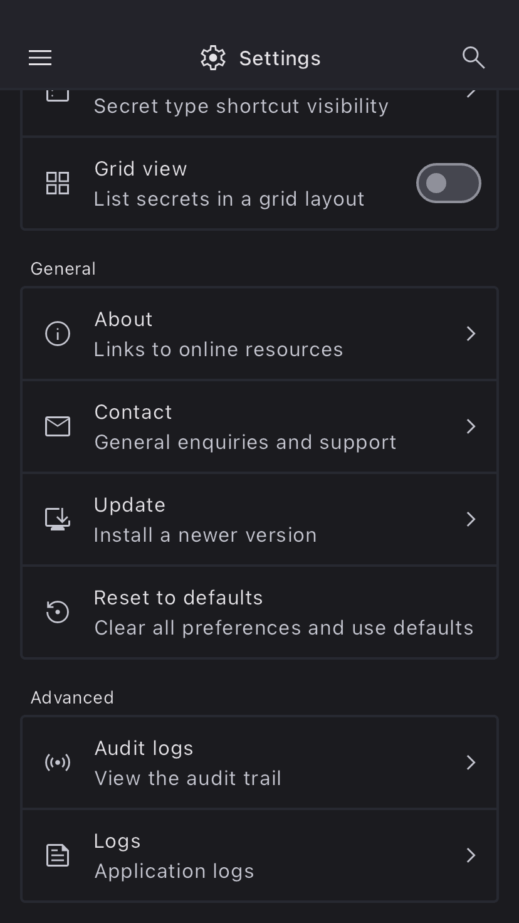The height and width of the screenshot is (923, 519).
Task: Click the Audit logs broadcast icon
Action: click(x=58, y=762)
